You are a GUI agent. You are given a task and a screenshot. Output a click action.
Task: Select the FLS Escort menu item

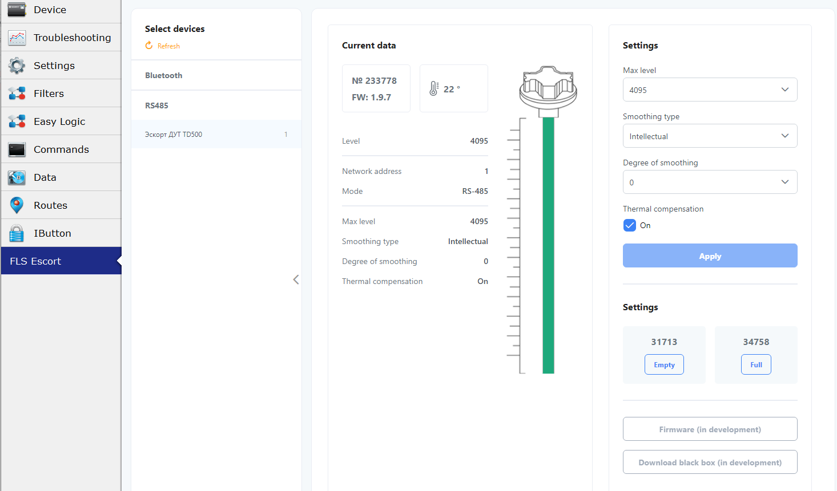coord(61,261)
